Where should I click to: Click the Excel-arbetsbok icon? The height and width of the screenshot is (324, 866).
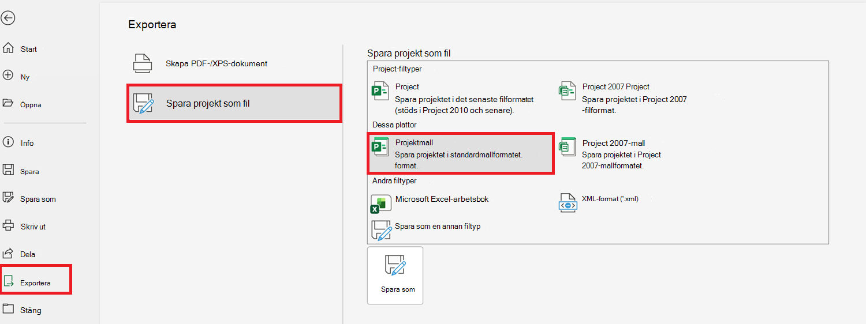[380, 204]
